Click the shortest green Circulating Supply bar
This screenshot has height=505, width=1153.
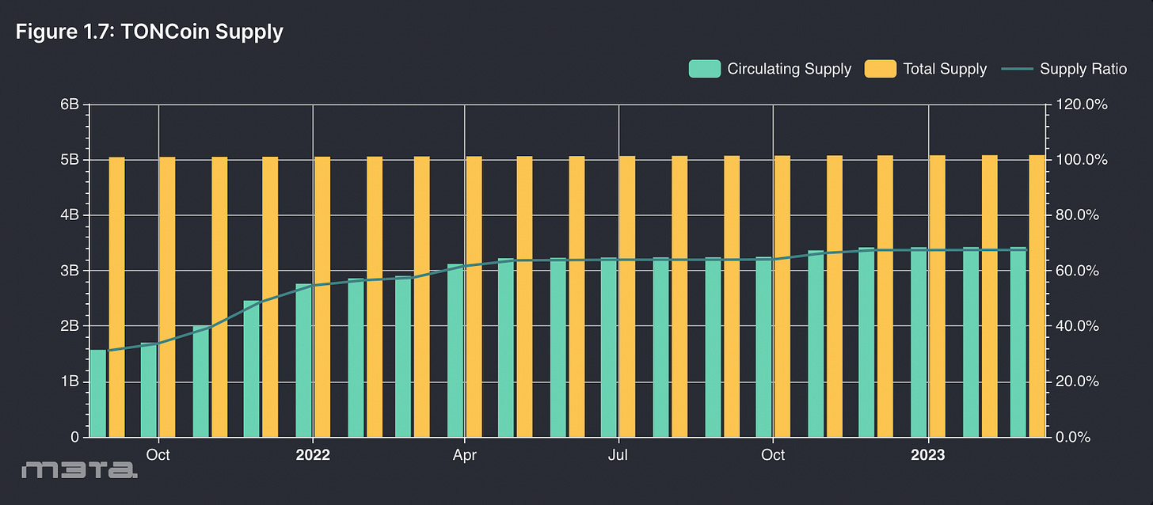97,393
